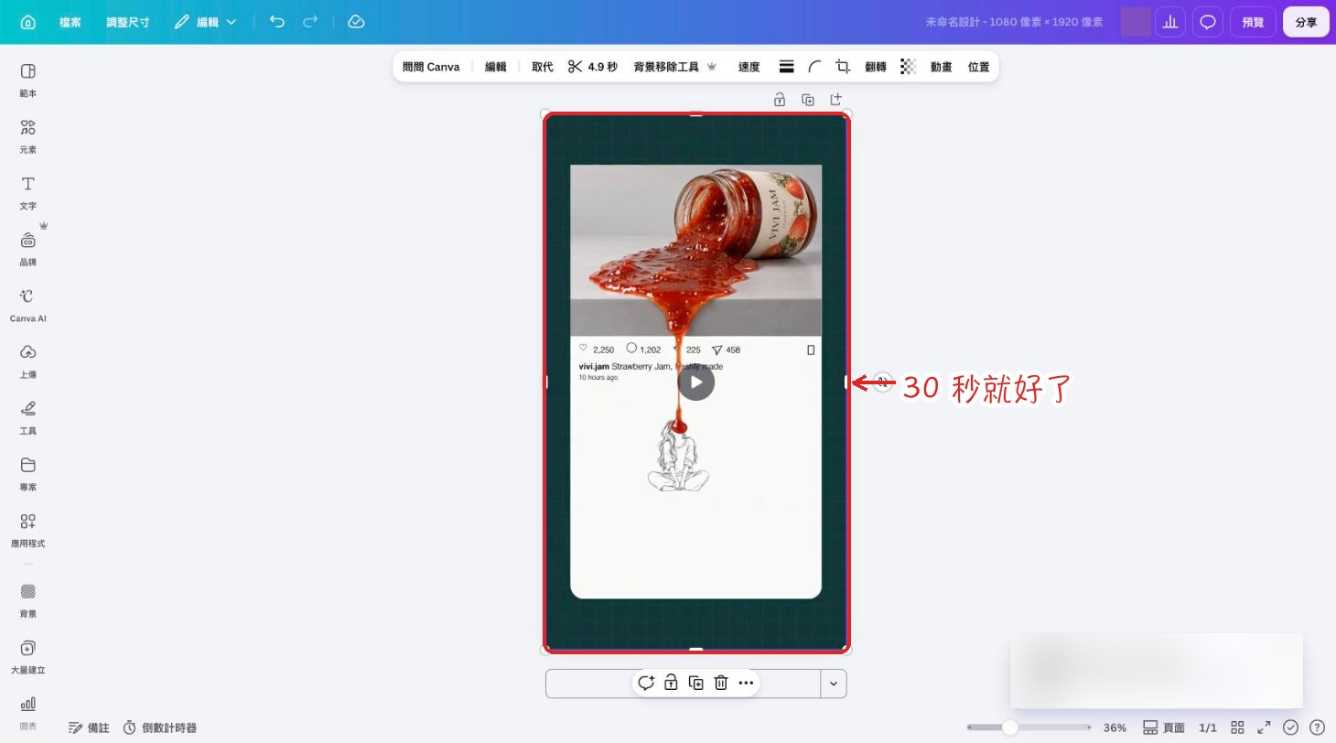This screenshot has width=1336, height=743.
Task: Open the 調整尺寸 menu
Action: pyautogui.click(x=128, y=22)
